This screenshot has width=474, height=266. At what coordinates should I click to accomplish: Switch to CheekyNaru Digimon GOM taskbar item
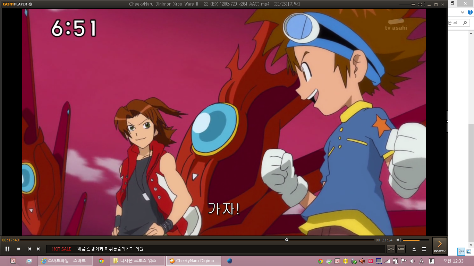tap(194, 261)
